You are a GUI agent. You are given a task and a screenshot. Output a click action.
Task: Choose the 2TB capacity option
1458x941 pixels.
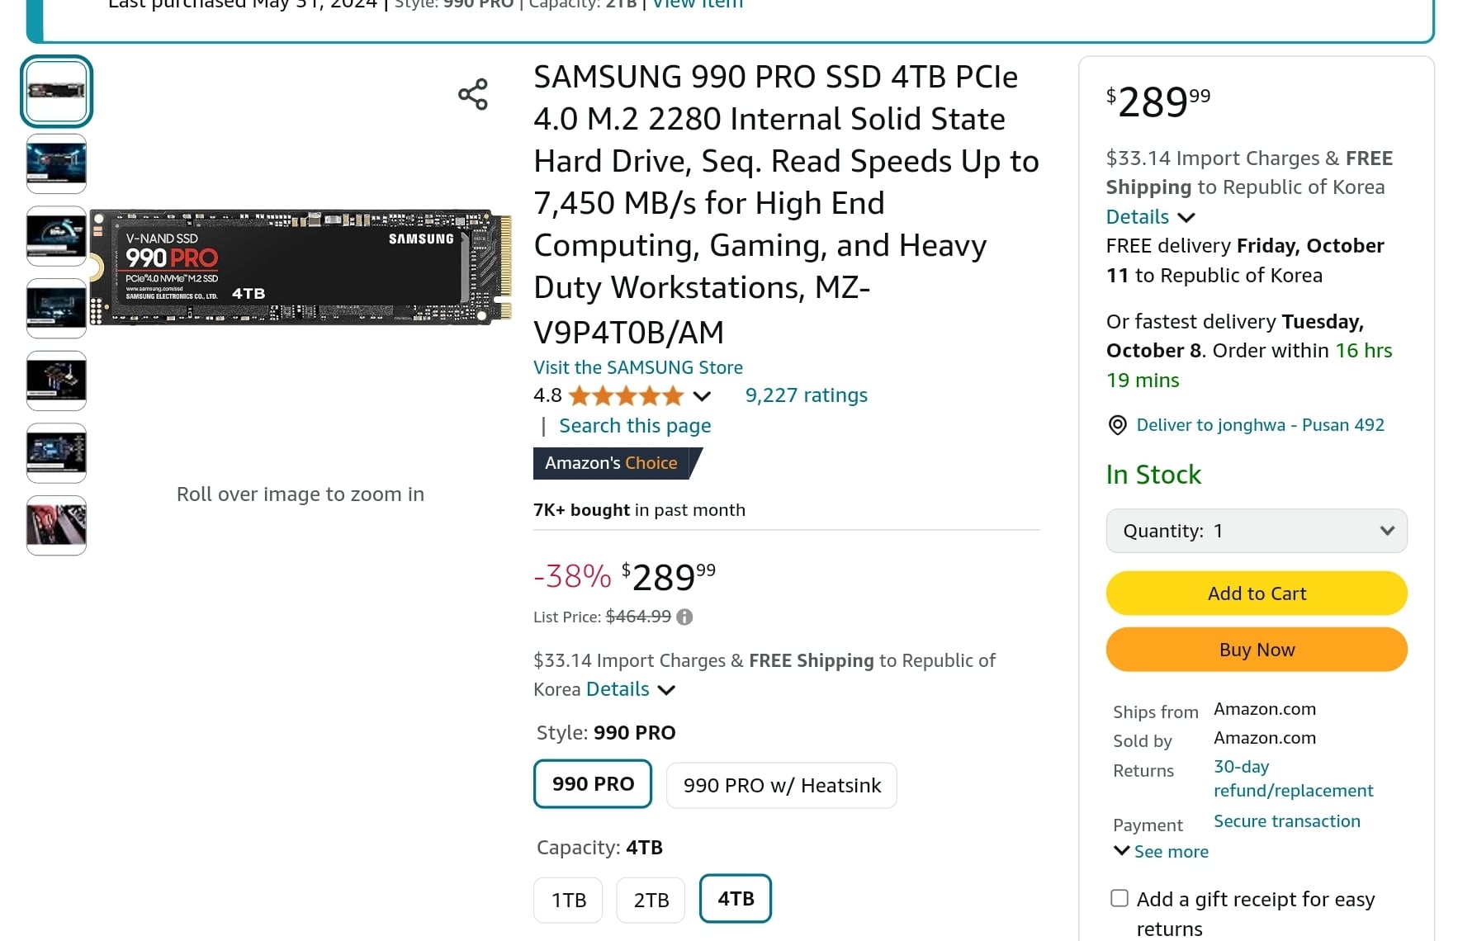tap(651, 900)
